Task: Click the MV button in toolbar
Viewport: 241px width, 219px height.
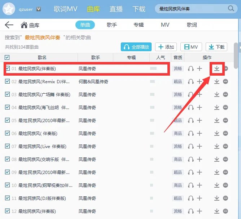Action: tap(191, 47)
